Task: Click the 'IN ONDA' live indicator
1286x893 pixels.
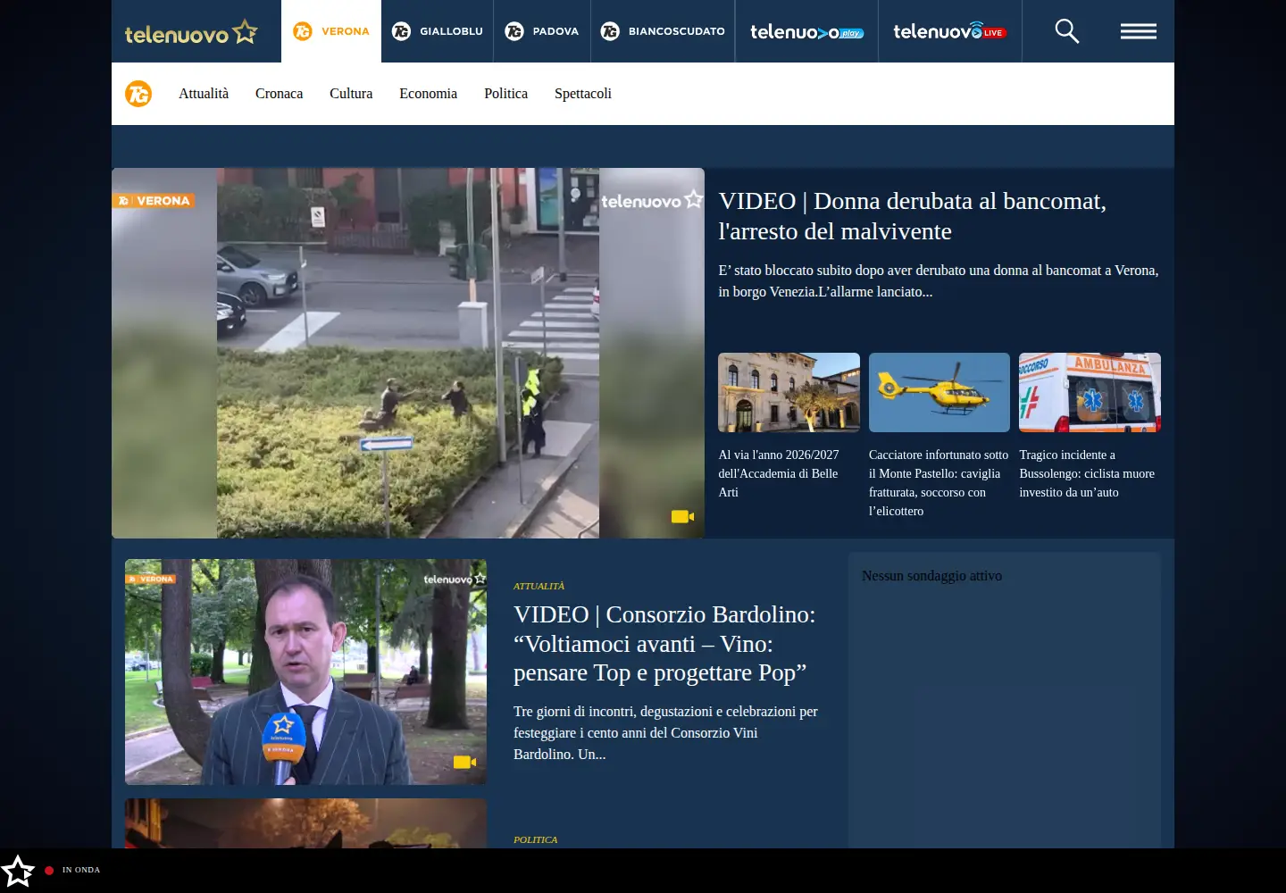Action: click(72, 870)
